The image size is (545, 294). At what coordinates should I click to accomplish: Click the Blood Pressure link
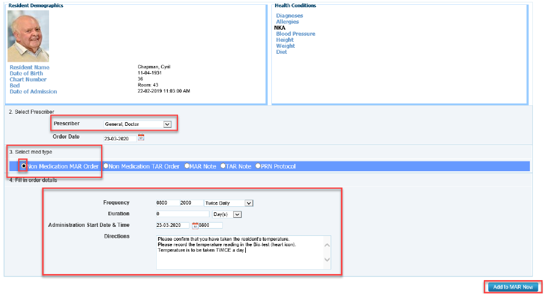[296, 34]
